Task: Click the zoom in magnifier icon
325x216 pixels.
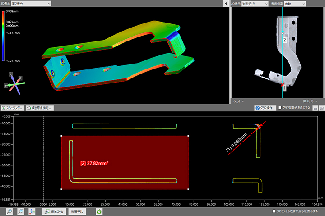Action: pos(9,211)
